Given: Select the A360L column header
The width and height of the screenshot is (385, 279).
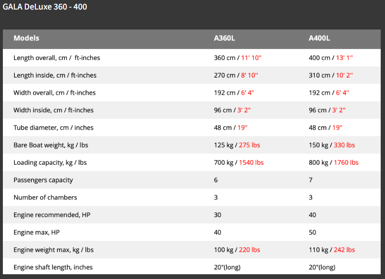Looking at the screenshot, I should [224, 38].
